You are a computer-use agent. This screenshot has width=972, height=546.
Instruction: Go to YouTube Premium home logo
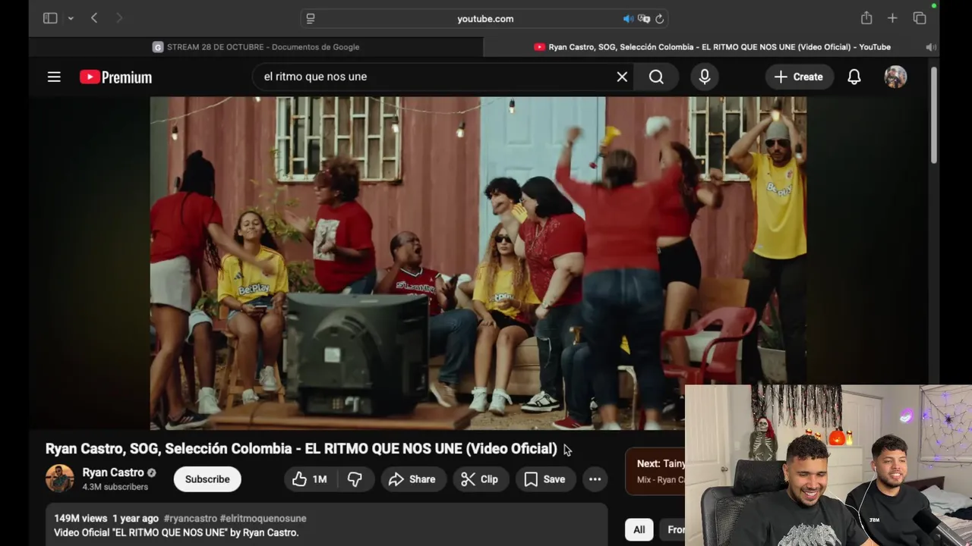115,77
